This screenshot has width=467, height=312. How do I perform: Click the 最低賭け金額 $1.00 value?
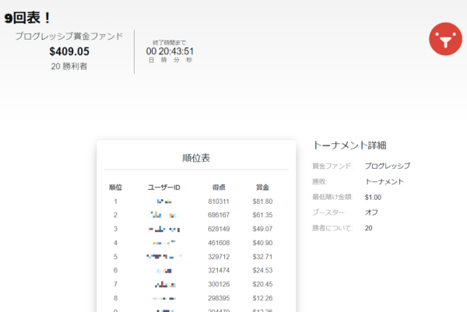point(373,197)
